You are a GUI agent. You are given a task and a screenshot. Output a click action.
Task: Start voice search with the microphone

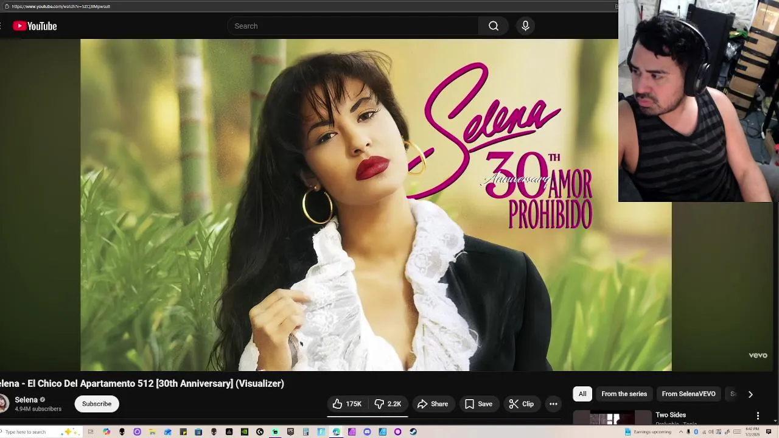(x=525, y=26)
